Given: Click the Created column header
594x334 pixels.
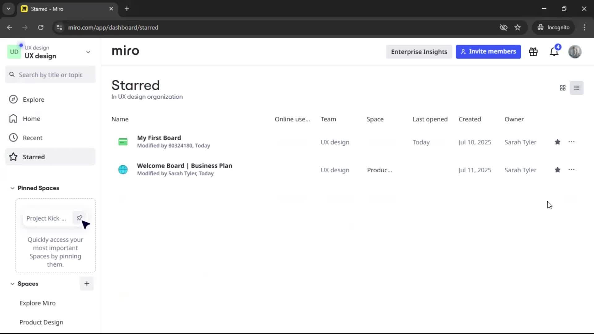Looking at the screenshot, I should tap(470, 119).
